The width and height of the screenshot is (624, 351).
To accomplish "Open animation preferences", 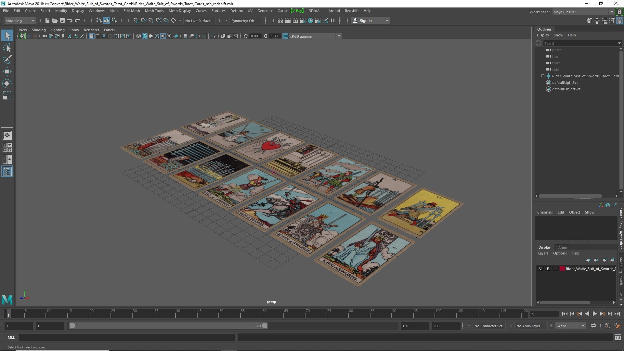I will (617, 326).
